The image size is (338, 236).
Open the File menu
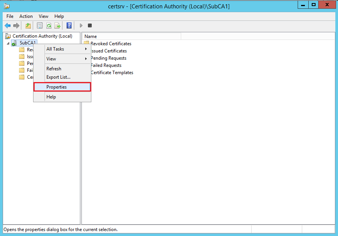tap(10, 16)
